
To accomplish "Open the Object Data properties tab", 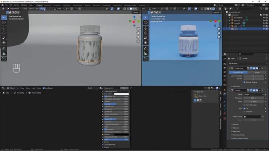I will [224, 109].
